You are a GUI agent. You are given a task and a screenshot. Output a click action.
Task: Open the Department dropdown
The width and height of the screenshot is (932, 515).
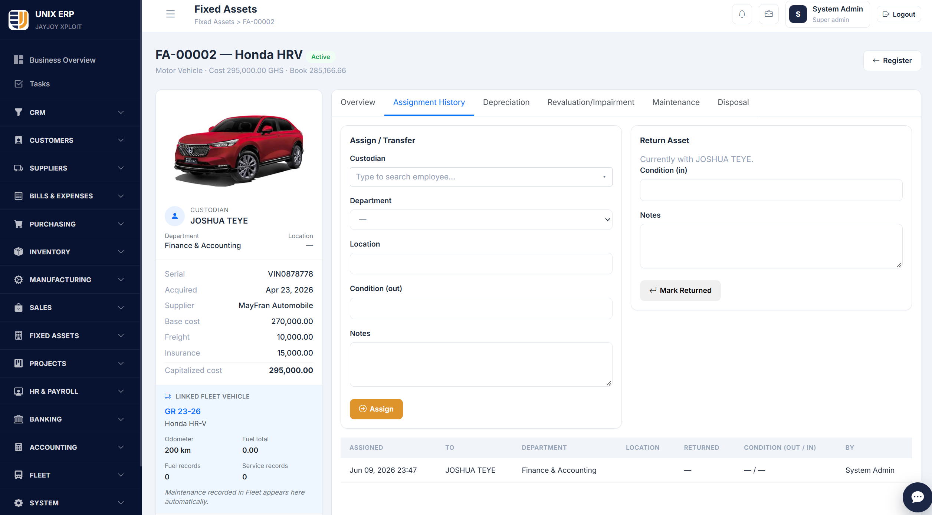click(x=481, y=219)
